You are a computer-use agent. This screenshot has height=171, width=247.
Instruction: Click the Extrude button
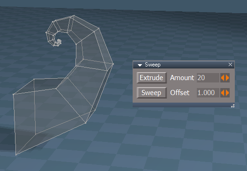click(151, 78)
